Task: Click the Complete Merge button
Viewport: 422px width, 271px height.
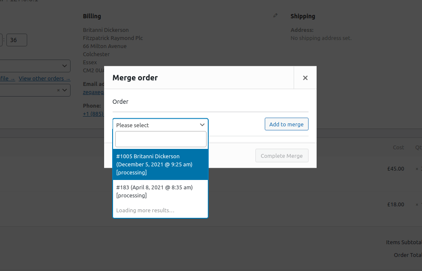Action: click(281, 156)
